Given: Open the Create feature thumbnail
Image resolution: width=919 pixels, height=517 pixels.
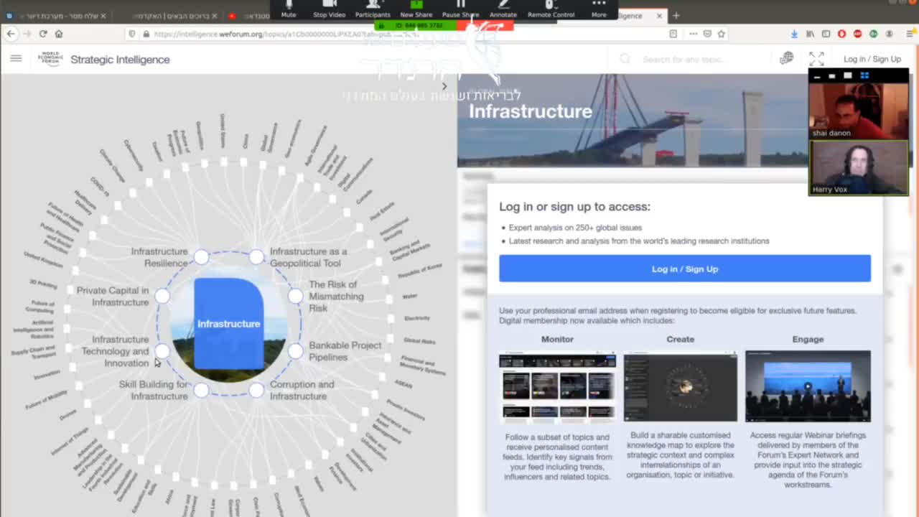Looking at the screenshot, I should (x=680, y=386).
